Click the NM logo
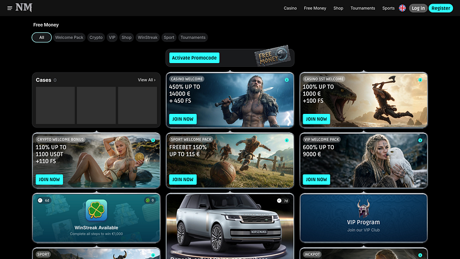This screenshot has width=460, height=259. pos(24,8)
